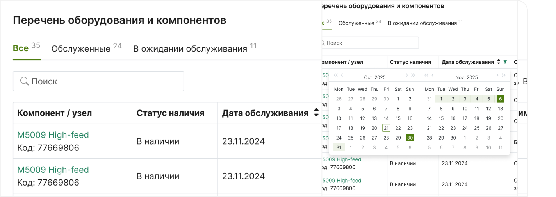
Task: Open the large В ожидании обслуживания tab
Action: tap(190, 49)
